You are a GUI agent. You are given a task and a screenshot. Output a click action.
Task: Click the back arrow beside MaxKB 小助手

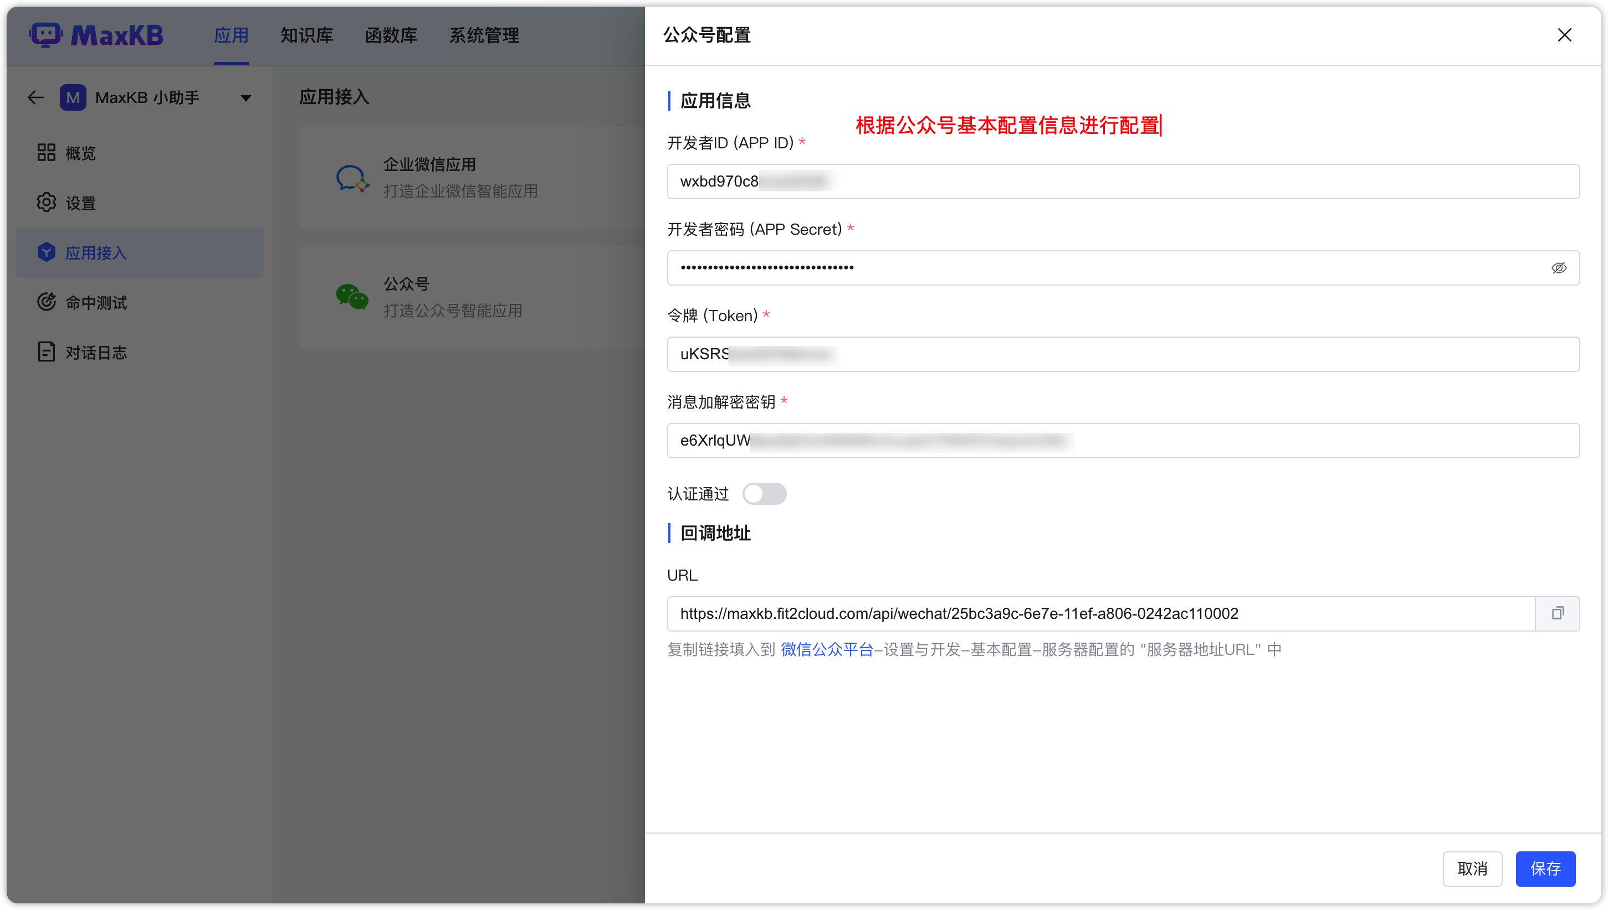point(35,97)
